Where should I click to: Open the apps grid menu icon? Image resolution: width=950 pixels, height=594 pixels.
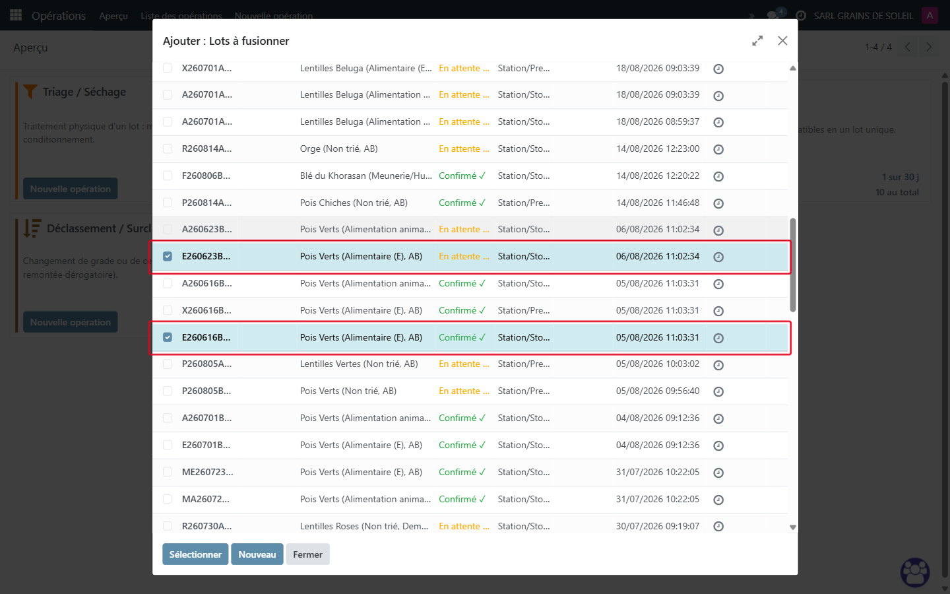(16, 15)
